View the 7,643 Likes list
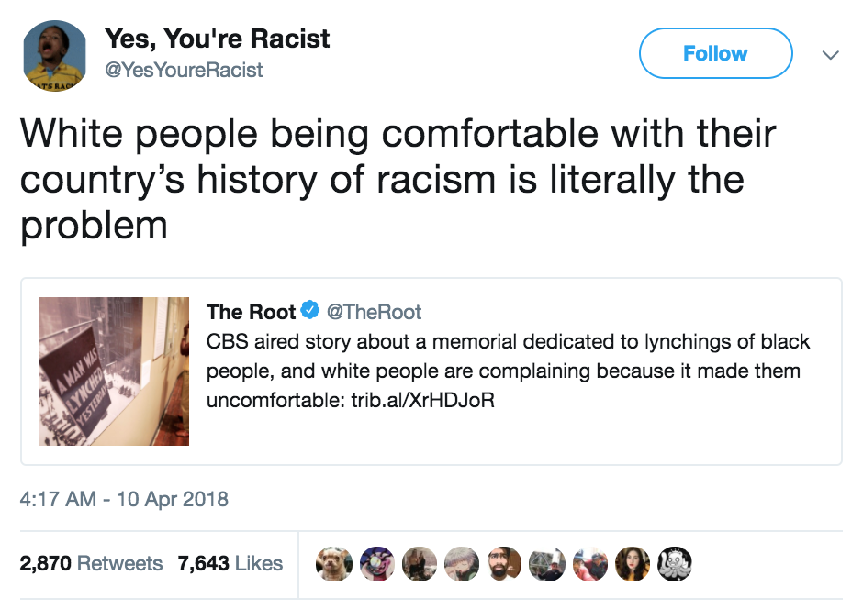863x609 pixels. 230,563
